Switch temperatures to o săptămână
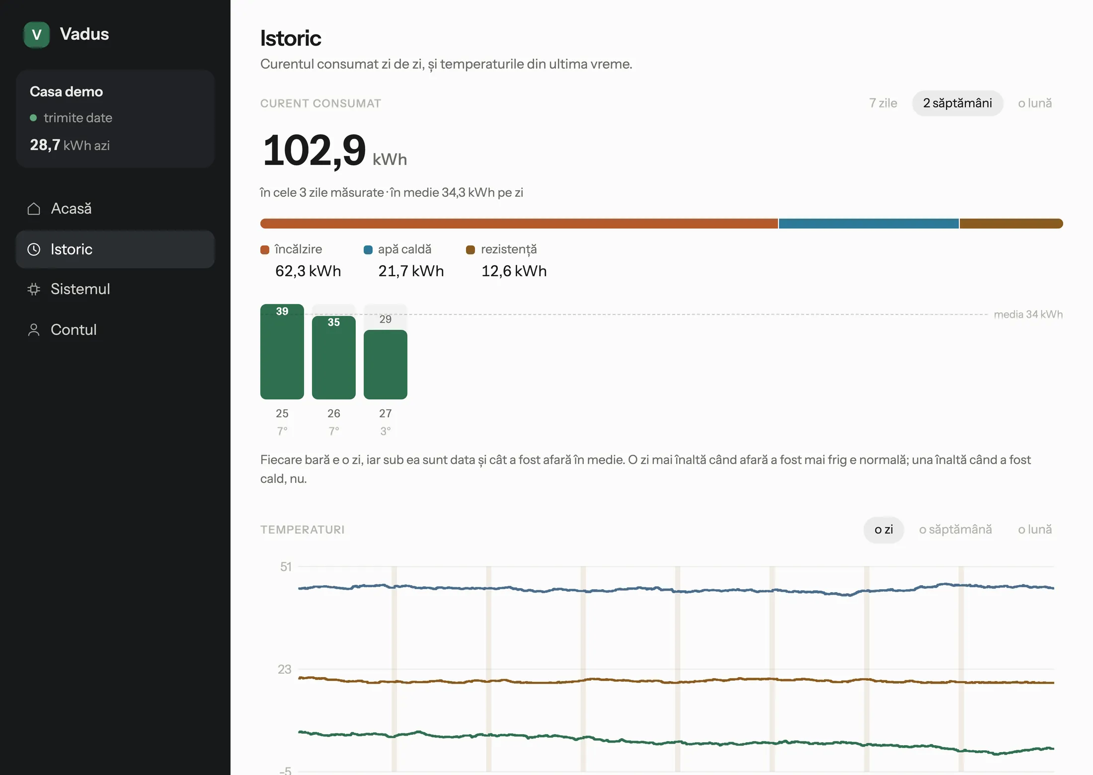Screen dimensions: 1093x775 (955, 530)
